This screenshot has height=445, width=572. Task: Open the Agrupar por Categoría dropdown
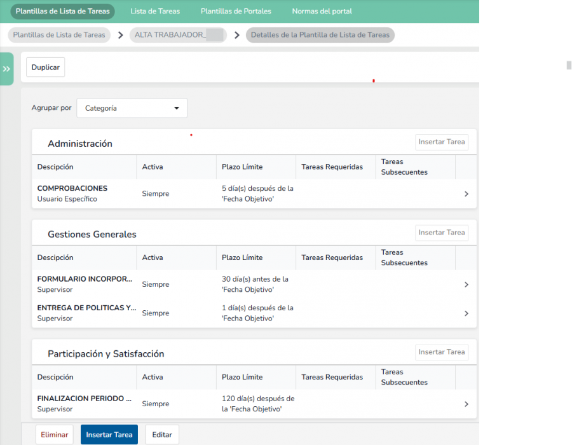[x=132, y=108]
